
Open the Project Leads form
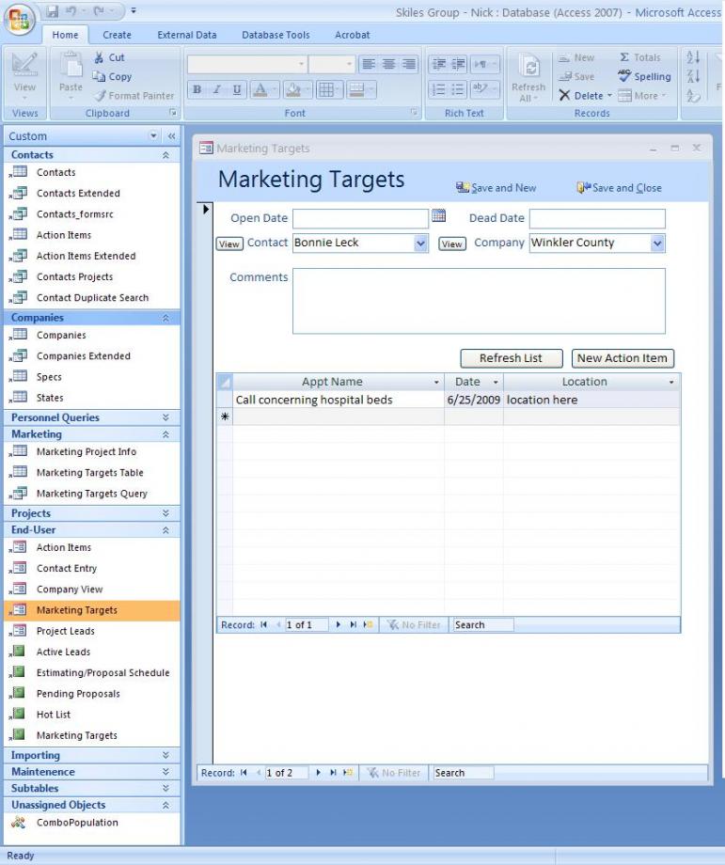tap(66, 631)
